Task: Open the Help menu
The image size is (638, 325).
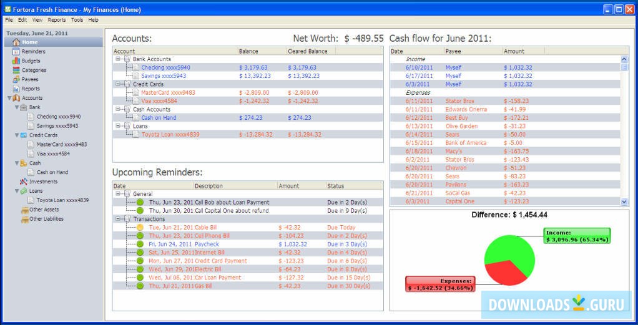Action: [x=93, y=19]
